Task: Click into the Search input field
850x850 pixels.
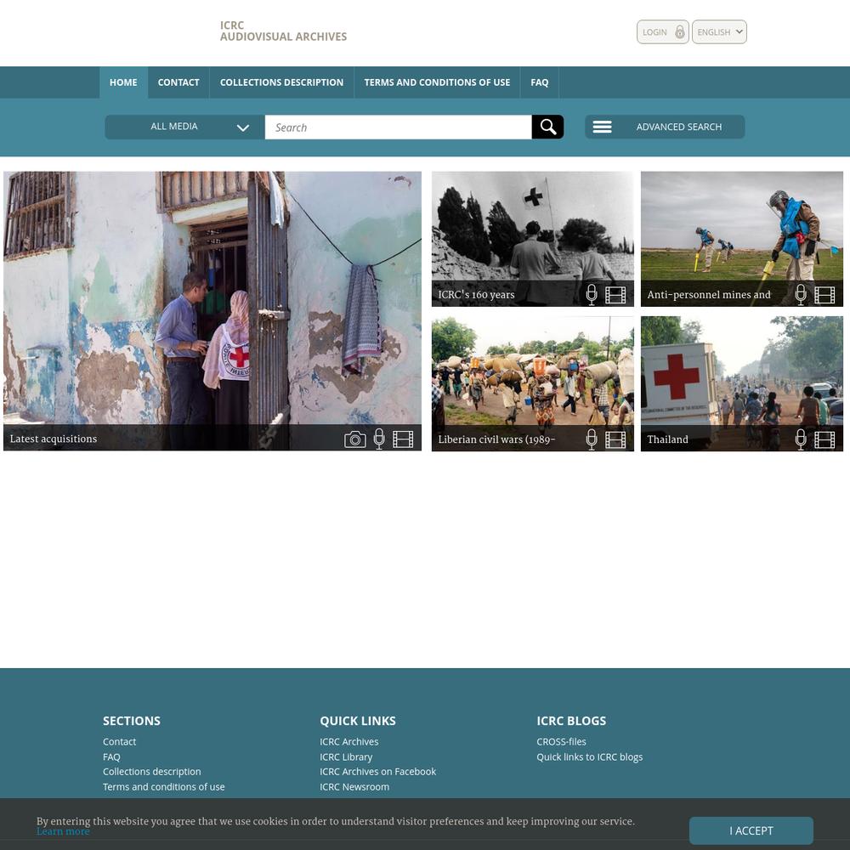Action: [398, 127]
